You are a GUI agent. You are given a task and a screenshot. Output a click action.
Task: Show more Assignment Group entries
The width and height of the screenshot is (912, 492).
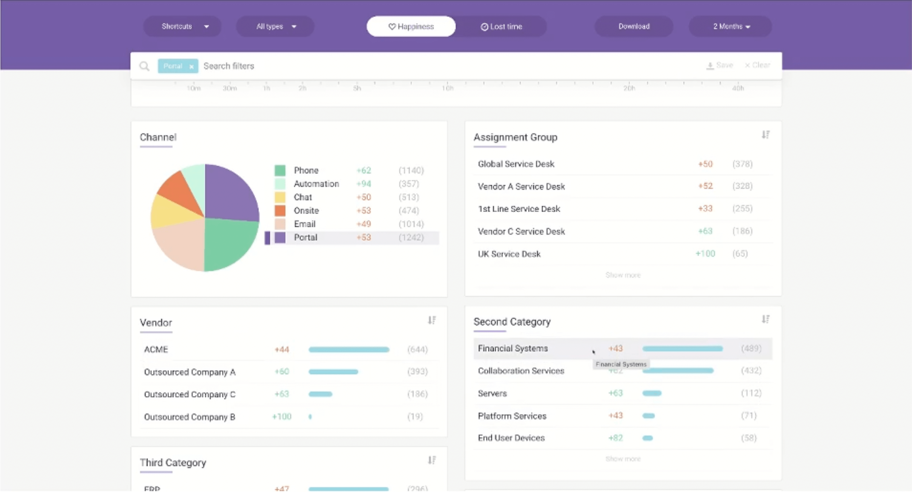(x=623, y=275)
